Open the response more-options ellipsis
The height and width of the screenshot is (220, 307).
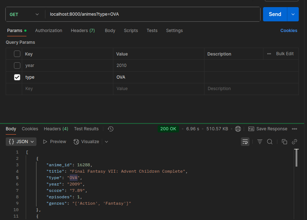point(294,129)
